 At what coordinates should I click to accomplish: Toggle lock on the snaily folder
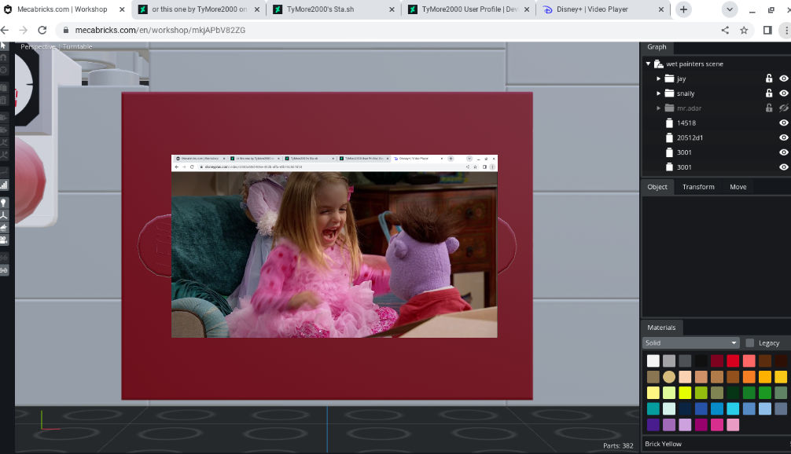click(769, 93)
